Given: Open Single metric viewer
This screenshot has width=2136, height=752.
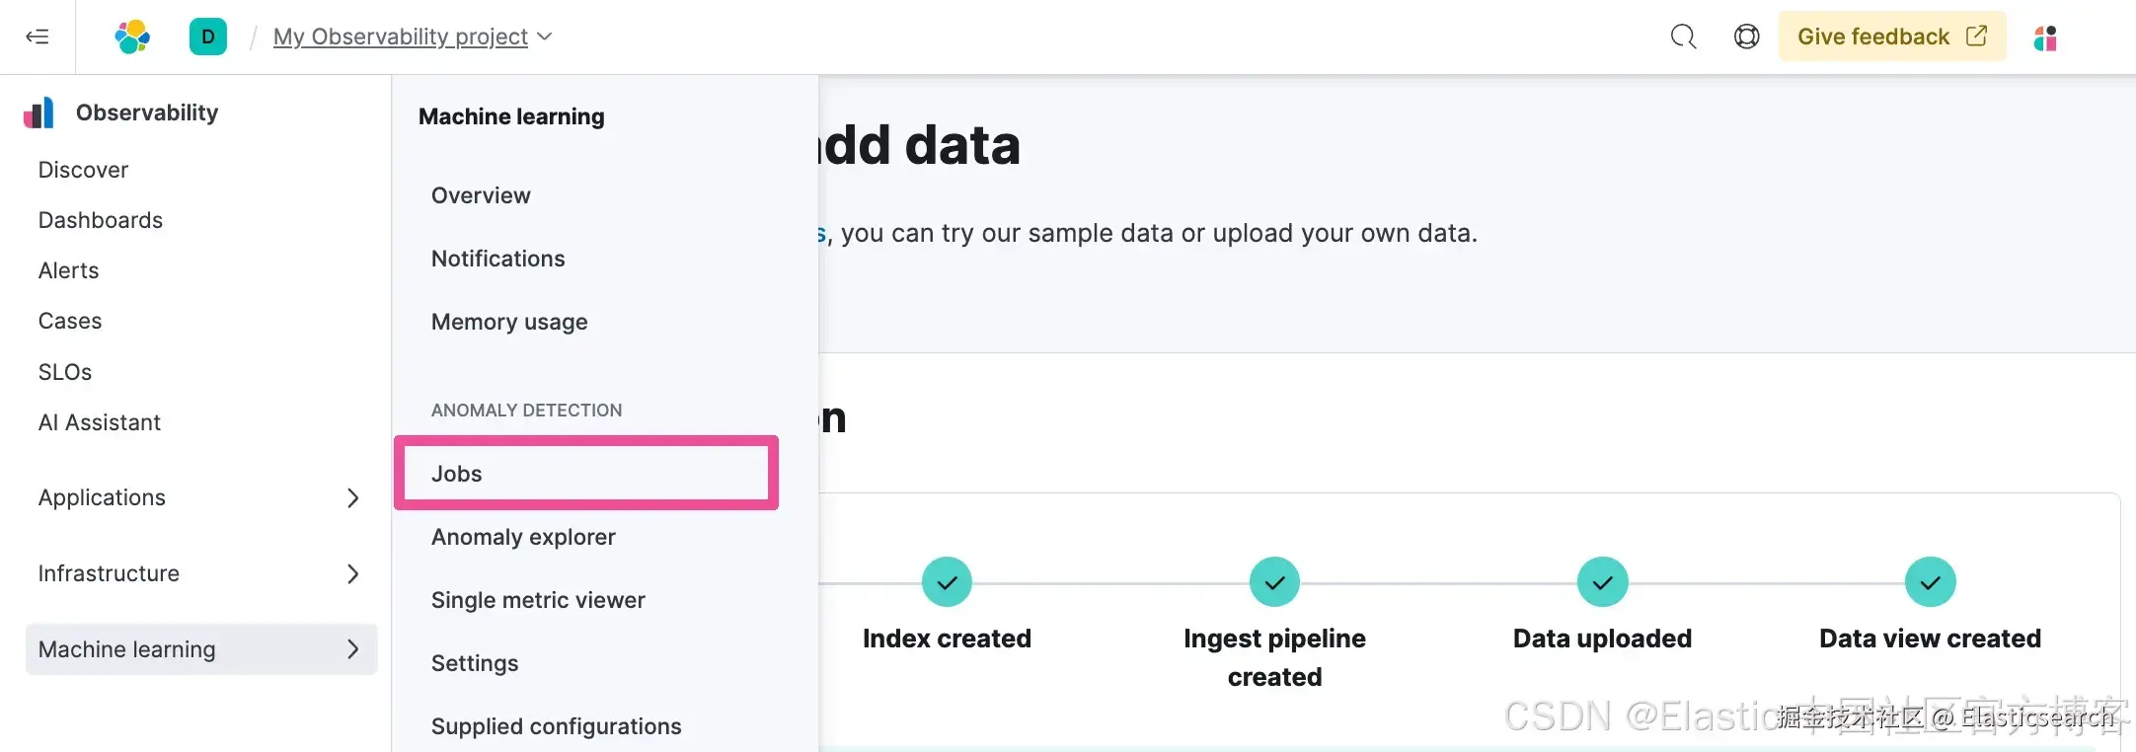Looking at the screenshot, I should tap(538, 600).
